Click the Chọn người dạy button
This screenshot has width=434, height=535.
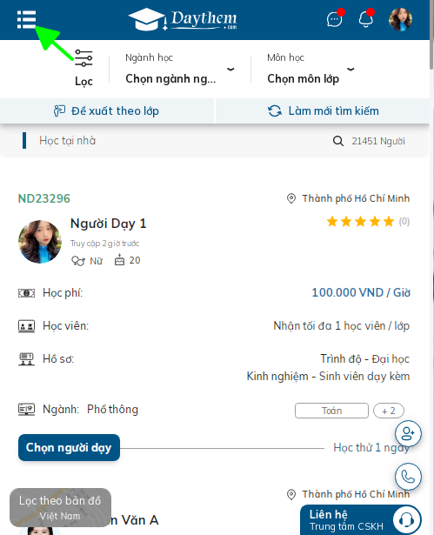[69, 448]
